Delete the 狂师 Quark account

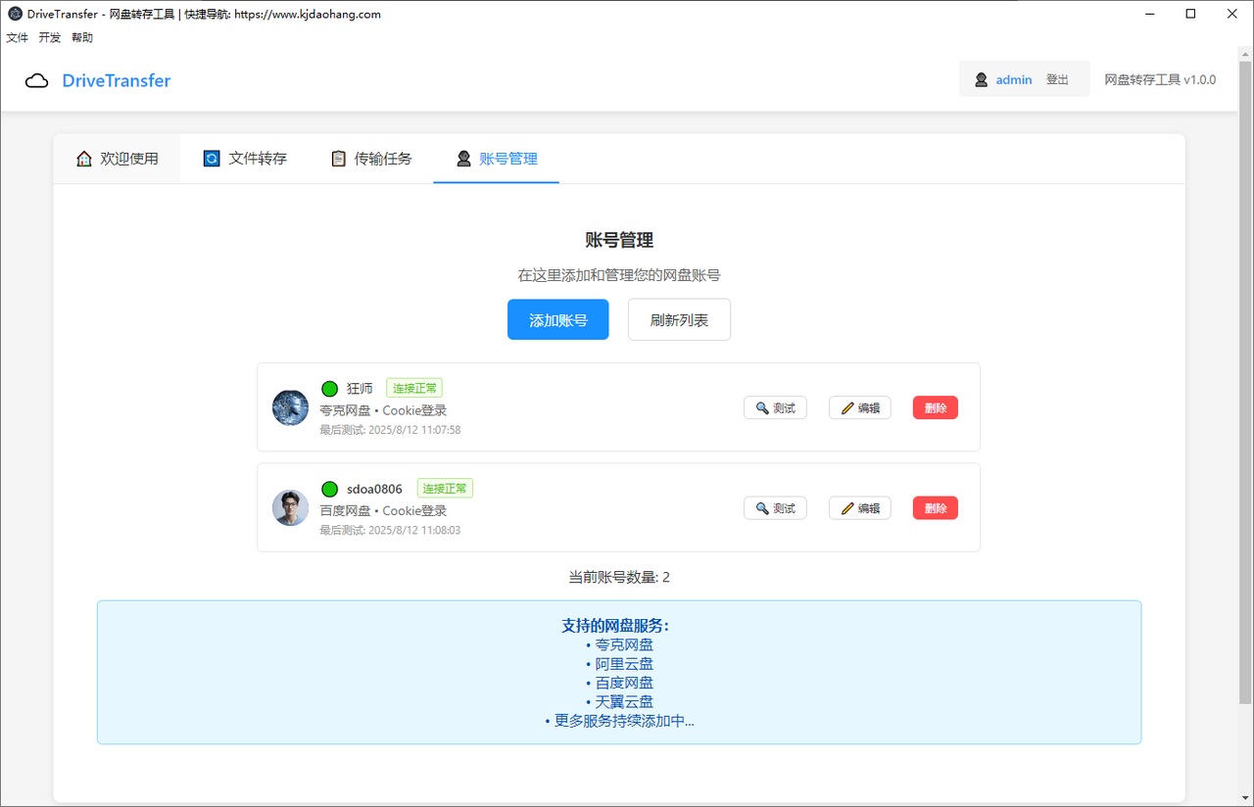pos(935,407)
